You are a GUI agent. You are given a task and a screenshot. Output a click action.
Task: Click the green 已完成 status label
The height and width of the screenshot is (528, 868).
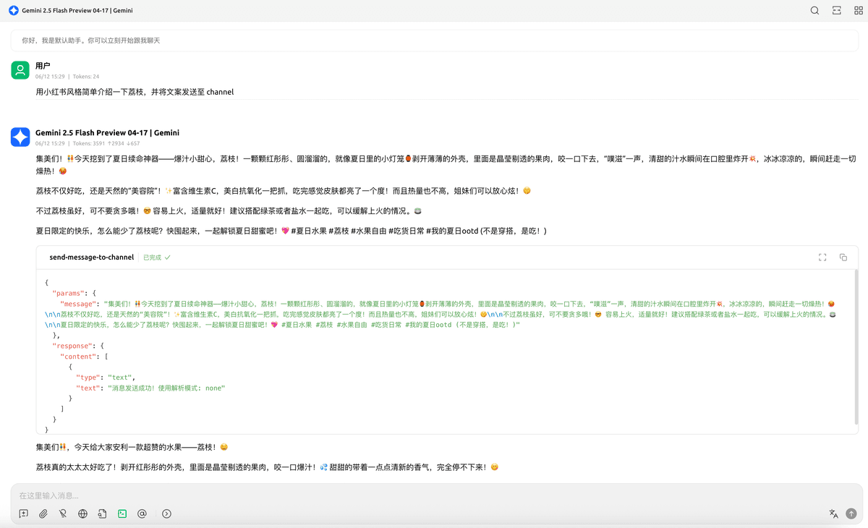(x=157, y=257)
